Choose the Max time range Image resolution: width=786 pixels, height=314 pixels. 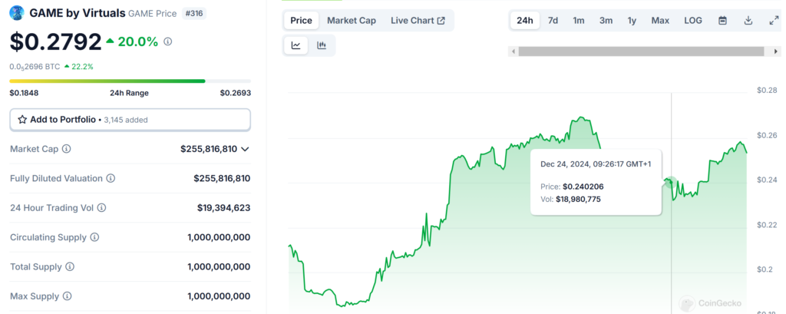pyautogui.click(x=660, y=21)
